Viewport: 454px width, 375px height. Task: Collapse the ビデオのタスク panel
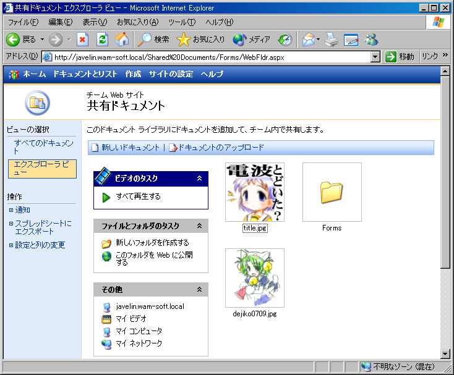(200, 178)
